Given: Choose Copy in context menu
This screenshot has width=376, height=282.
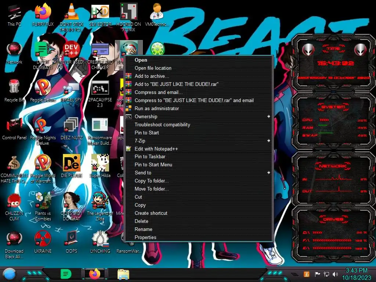Looking at the screenshot, I should click(199, 205).
